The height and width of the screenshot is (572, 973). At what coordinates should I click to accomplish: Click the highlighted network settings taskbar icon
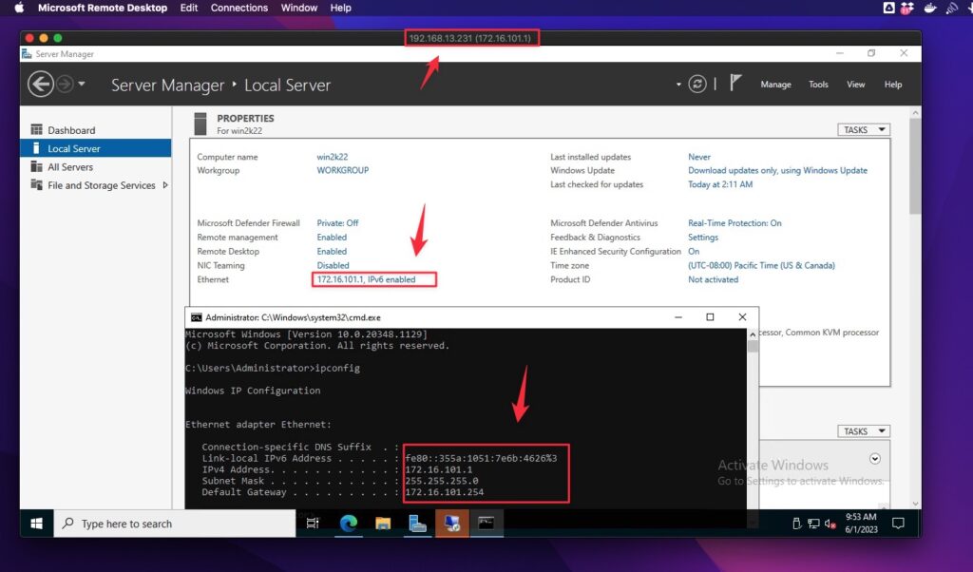click(451, 524)
